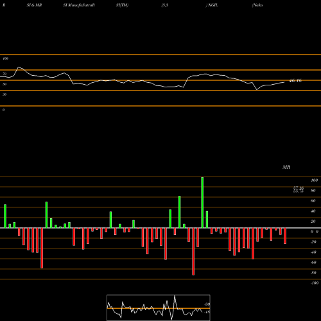Select the 'SI & MR' header text
Screen dimensions: 321x321
click(x=34, y=5)
